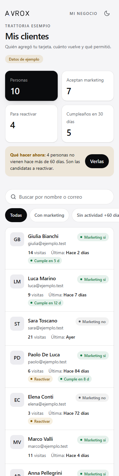Click Paolo De Luca's Reactivar badge
Viewport: 119px width, 476px height.
(40, 379)
